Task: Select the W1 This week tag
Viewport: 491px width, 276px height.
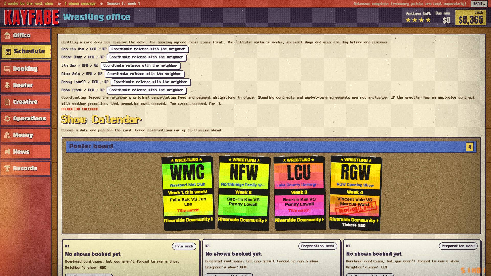Action: pos(184,246)
